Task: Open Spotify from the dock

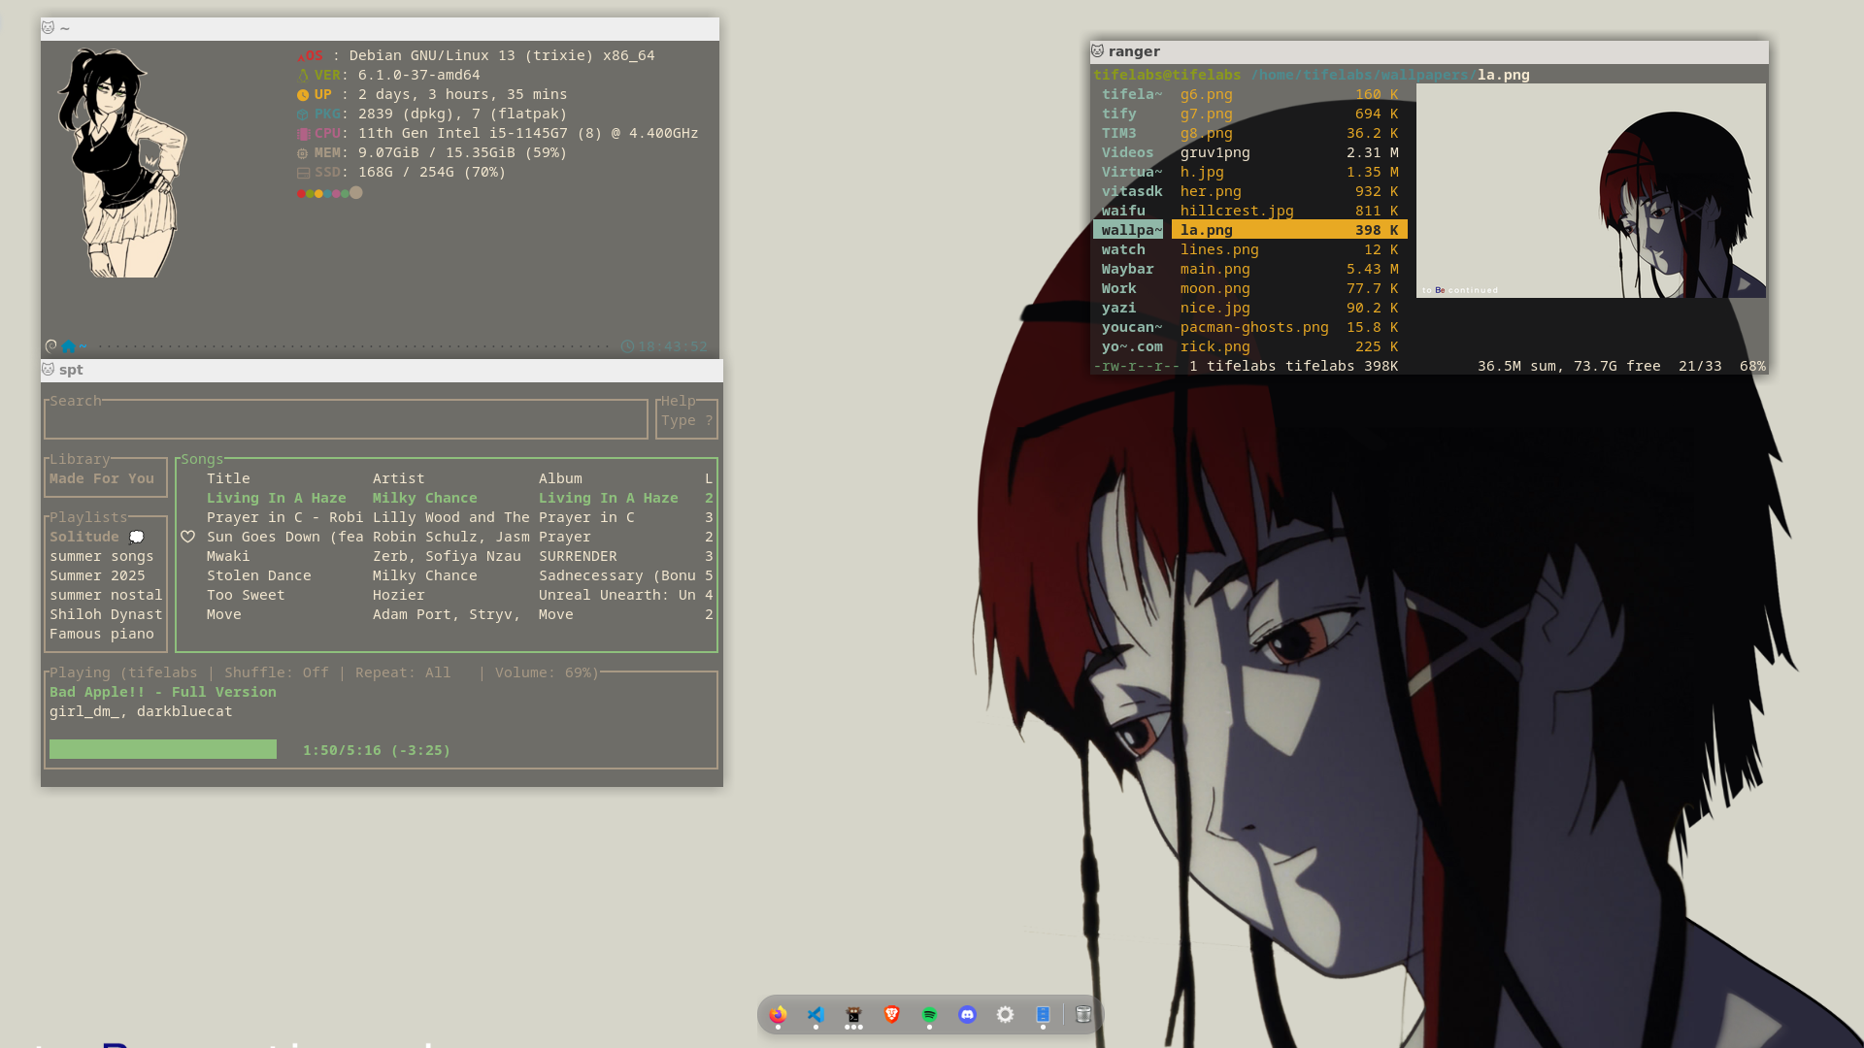Action: pos(929,1014)
